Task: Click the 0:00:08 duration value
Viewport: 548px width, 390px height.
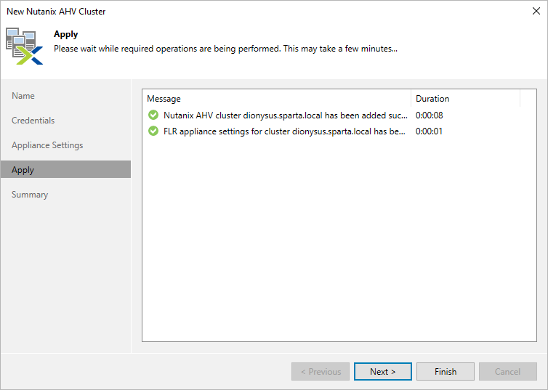Action: [430, 115]
